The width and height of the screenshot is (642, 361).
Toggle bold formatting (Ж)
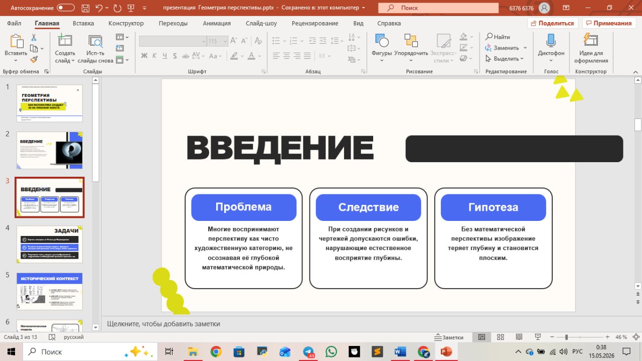click(144, 56)
